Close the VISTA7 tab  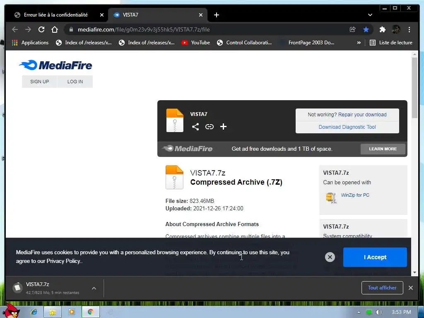coord(201,15)
